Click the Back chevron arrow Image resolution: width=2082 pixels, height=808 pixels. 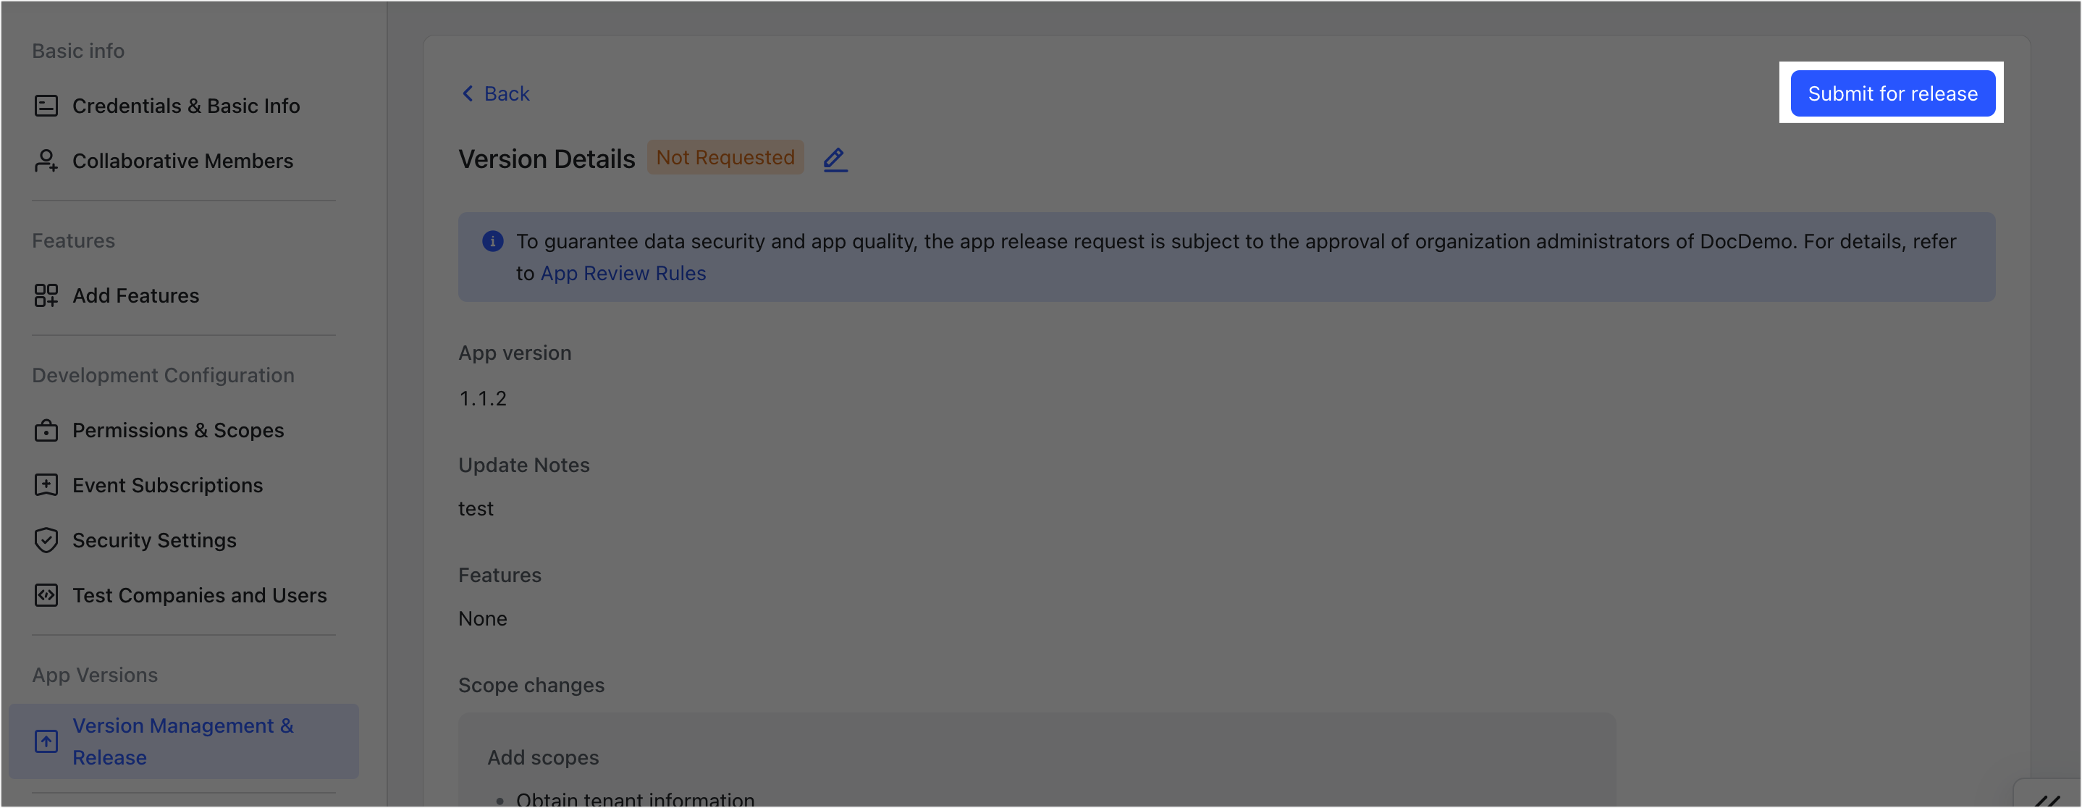pos(467,93)
